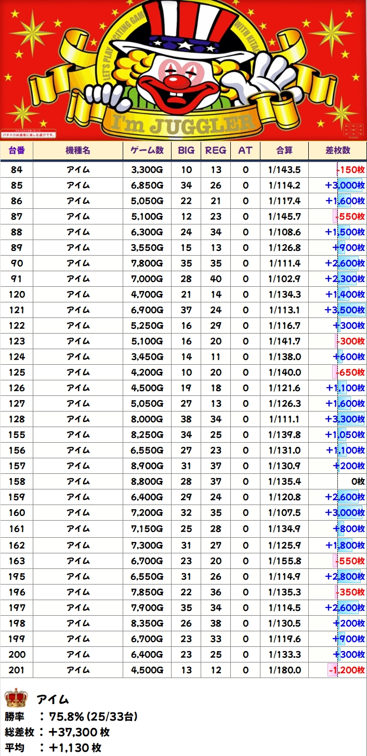Click the 勝率 75.8% summary line
Screen dimensions: 367x756
pyautogui.click(x=71, y=717)
